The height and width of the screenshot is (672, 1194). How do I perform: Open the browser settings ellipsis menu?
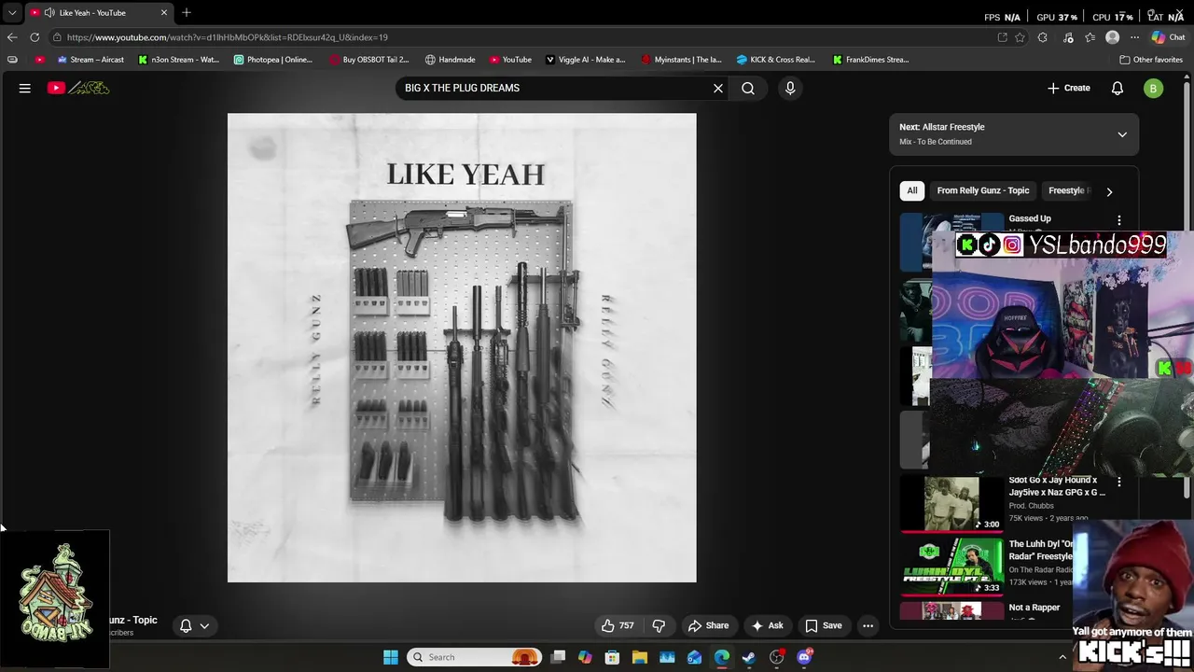[x=1134, y=37]
